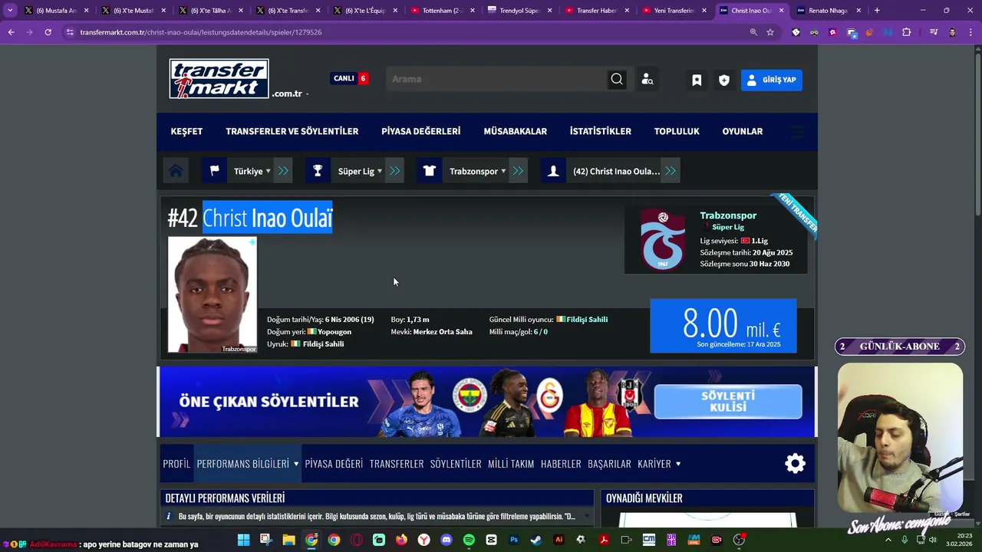Image resolution: width=982 pixels, height=552 pixels.
Task: Switch to the PROFİL tab
Action: coord(176,464)
